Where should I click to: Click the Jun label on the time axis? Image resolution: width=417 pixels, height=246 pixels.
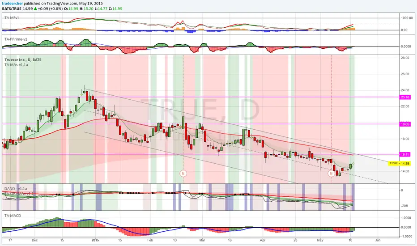378,240
